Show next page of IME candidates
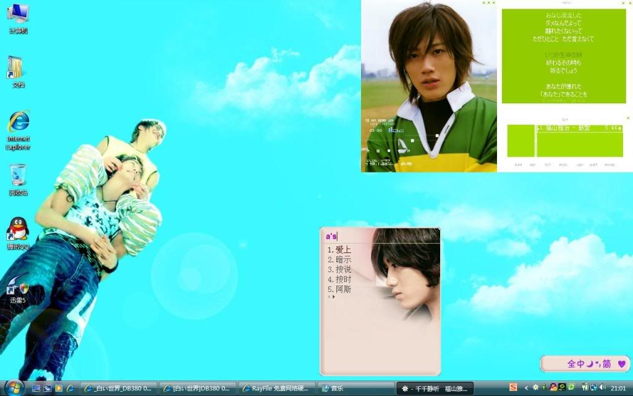 [334, 297]
